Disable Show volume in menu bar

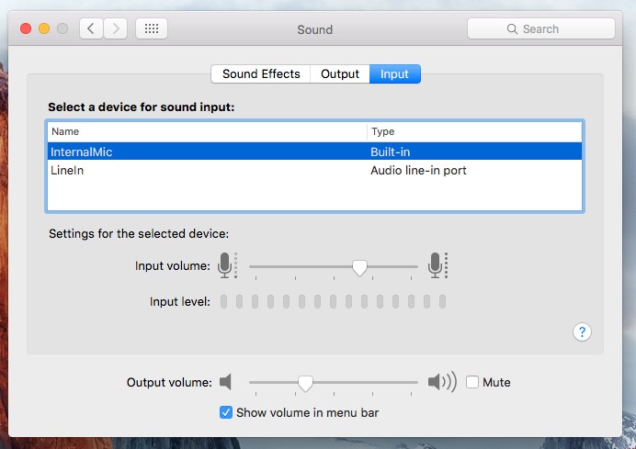[226, 412]
